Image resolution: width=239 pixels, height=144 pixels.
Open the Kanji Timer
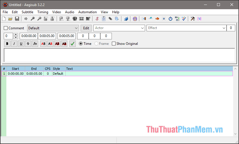(177, 19)
